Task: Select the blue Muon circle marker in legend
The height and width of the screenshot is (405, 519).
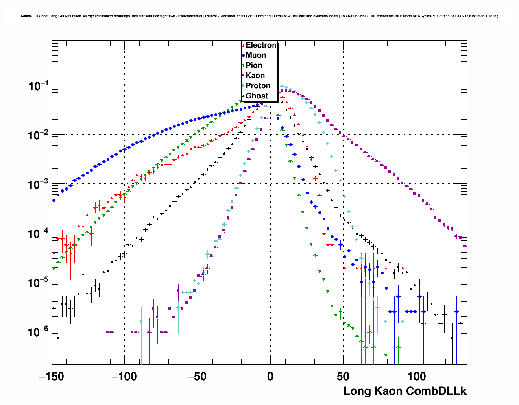Action: click(243, 56)
